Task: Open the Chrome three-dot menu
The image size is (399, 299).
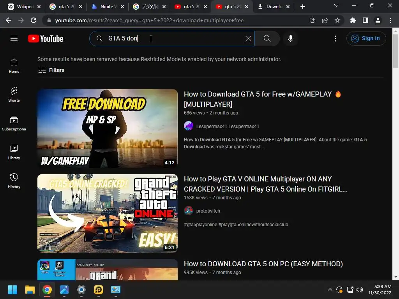Action: pyautogui.click(x=390, y=20)
